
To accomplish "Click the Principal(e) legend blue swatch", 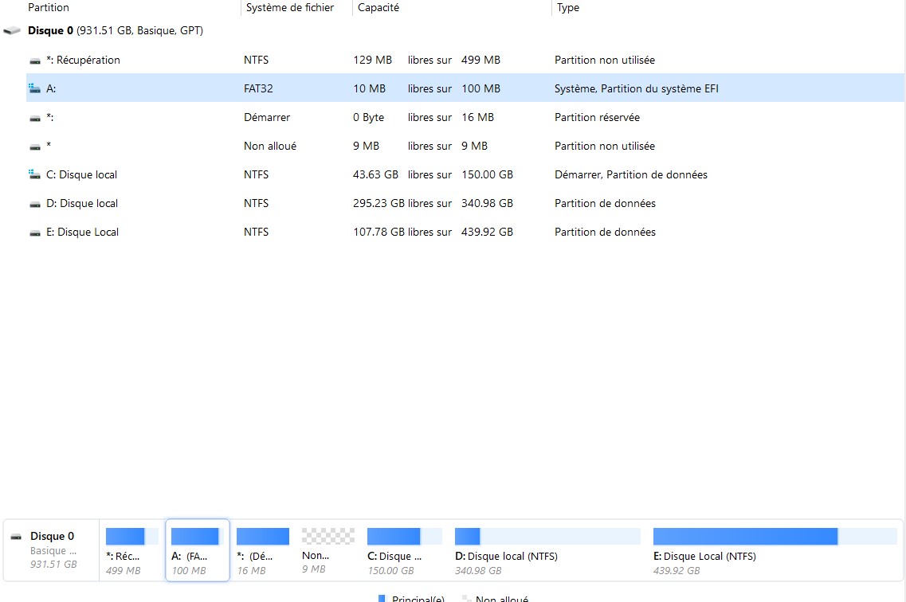I will tap(382, 599).
